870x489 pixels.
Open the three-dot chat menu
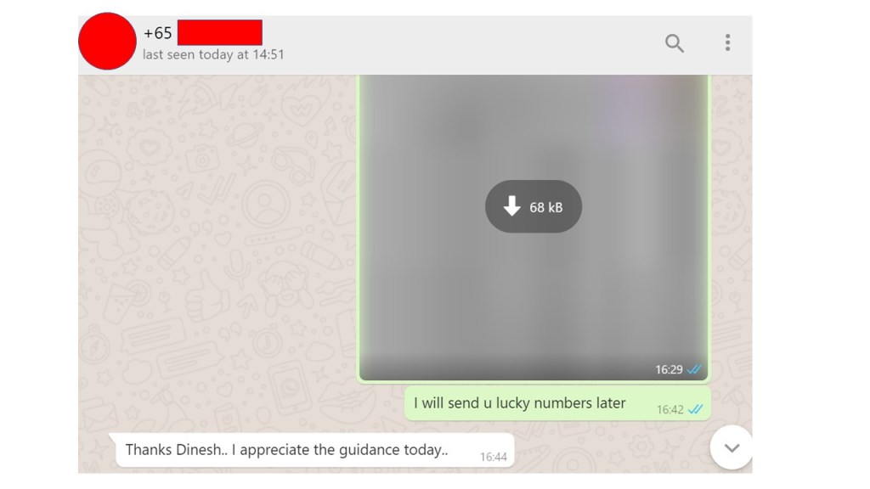pyautogui.click(x=727, y=42)
